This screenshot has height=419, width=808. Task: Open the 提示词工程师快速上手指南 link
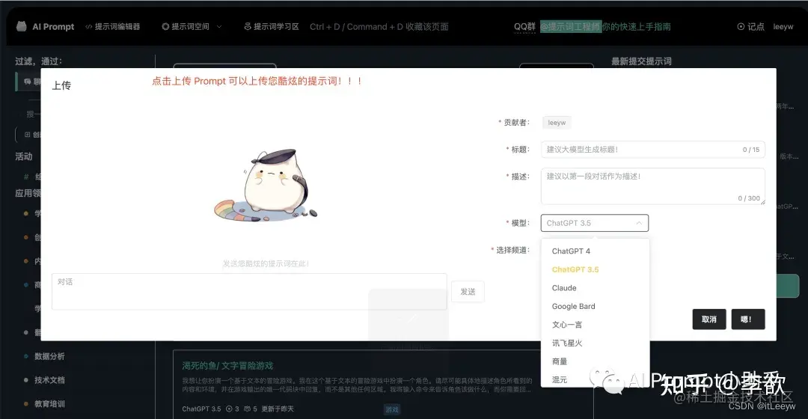tap(605, 27)
